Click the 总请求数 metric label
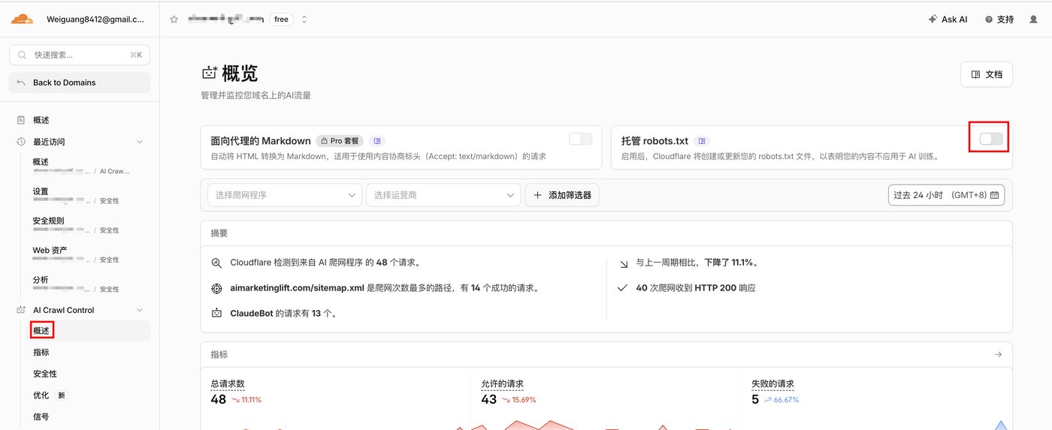Viewport: 1052px width, 430px height. coord(228,383)
